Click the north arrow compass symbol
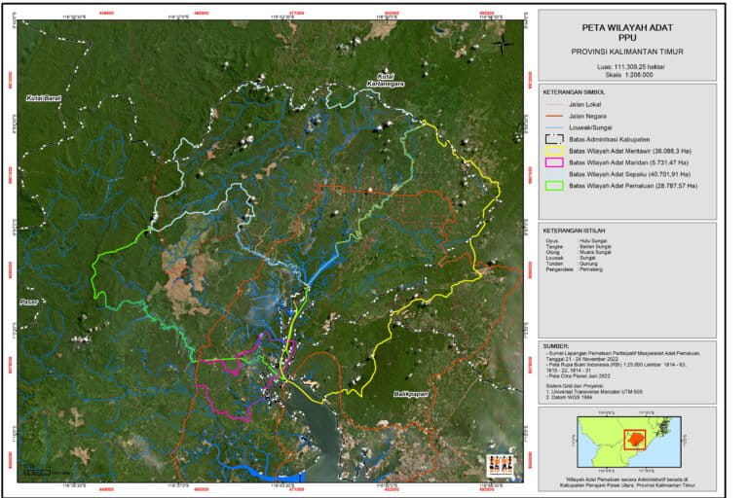The image size is (748, 498). (503, 44)
